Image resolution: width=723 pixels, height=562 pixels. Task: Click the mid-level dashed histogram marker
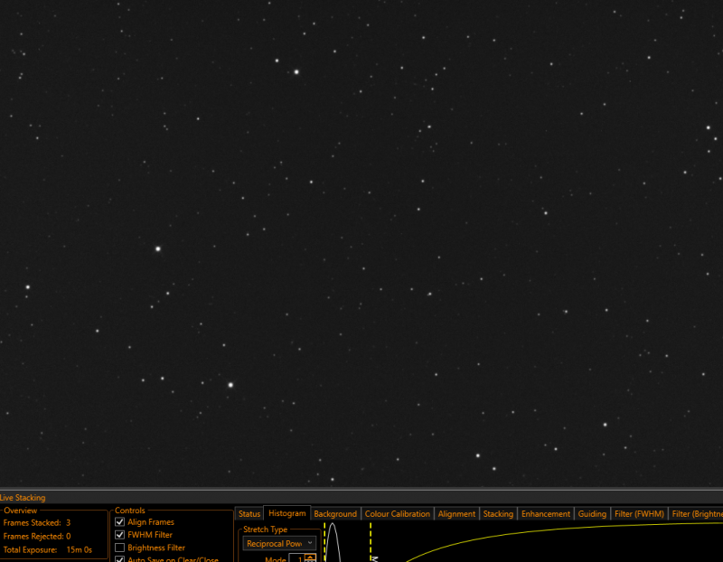pos(371,542)
